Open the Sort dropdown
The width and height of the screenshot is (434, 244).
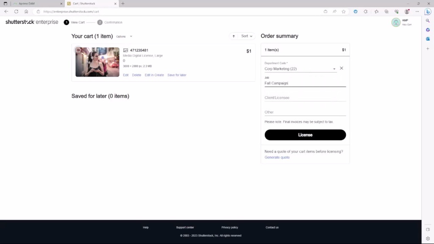coord(247,36)
